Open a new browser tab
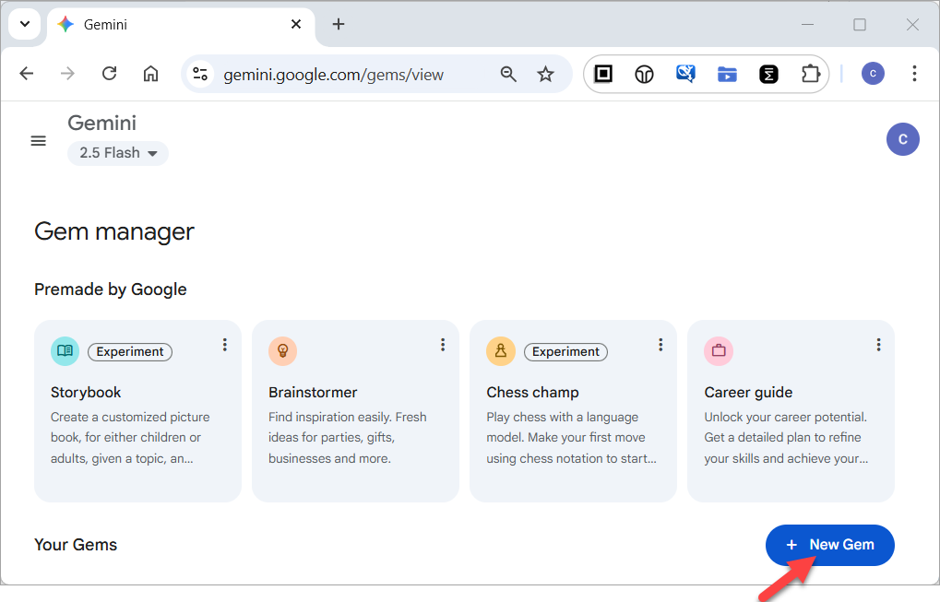This screenshot has height=602, width=940. coord(339,24)
